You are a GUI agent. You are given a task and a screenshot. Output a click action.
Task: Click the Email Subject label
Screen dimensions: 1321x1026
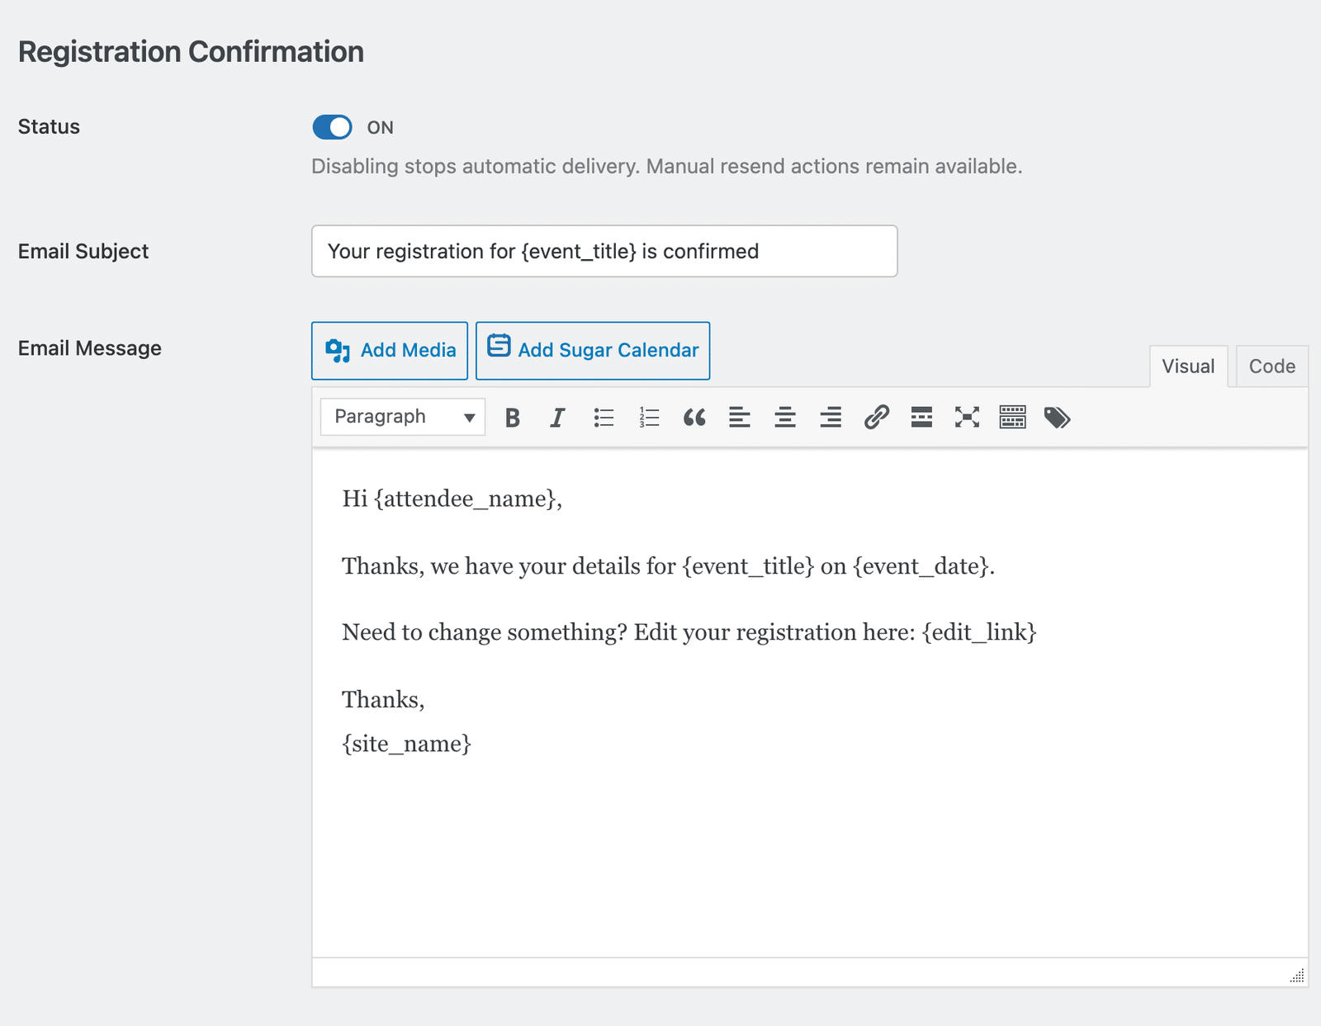point(83,252)
